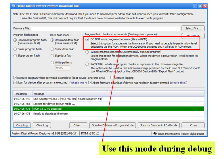This screenshot has height=159, width=224.
Task: Open What's this link after Scan for device
Action: tap(78, 83)
